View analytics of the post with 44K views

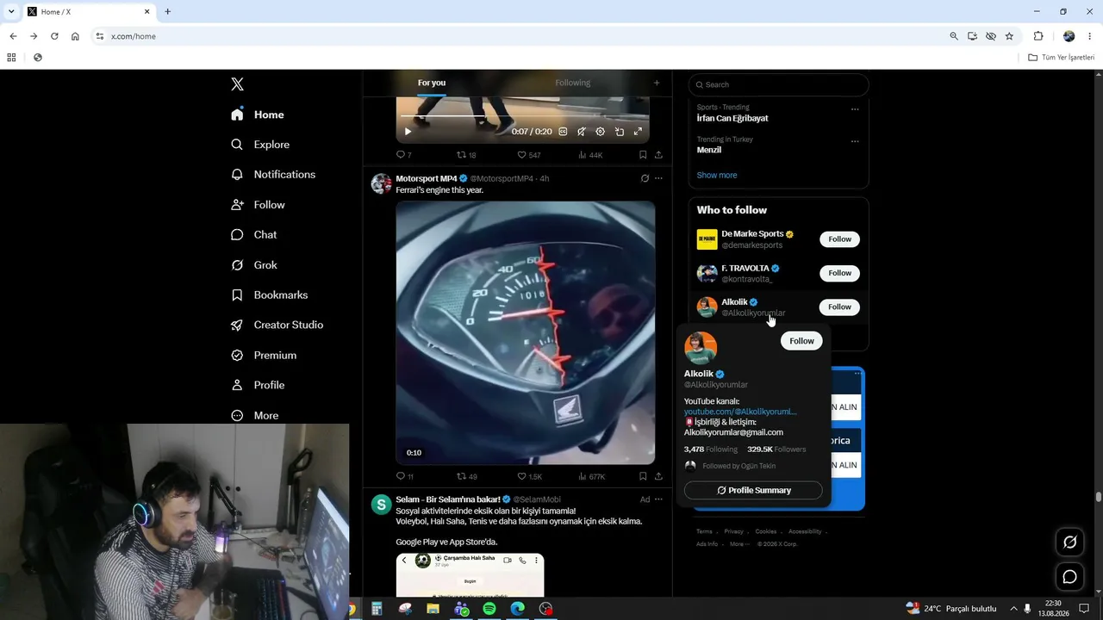pos(590,155)
